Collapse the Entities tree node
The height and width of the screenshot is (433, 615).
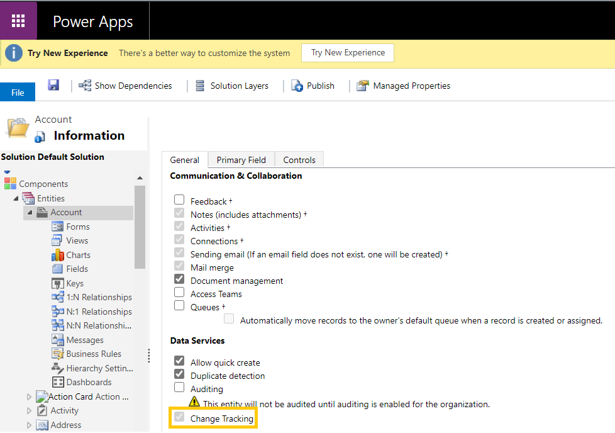click(16, 199)
